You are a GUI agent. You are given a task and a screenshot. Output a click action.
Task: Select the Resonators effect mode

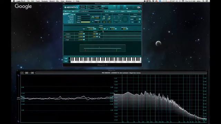[71, 21]
